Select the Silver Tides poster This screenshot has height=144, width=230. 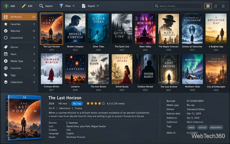tap(98, 29)
